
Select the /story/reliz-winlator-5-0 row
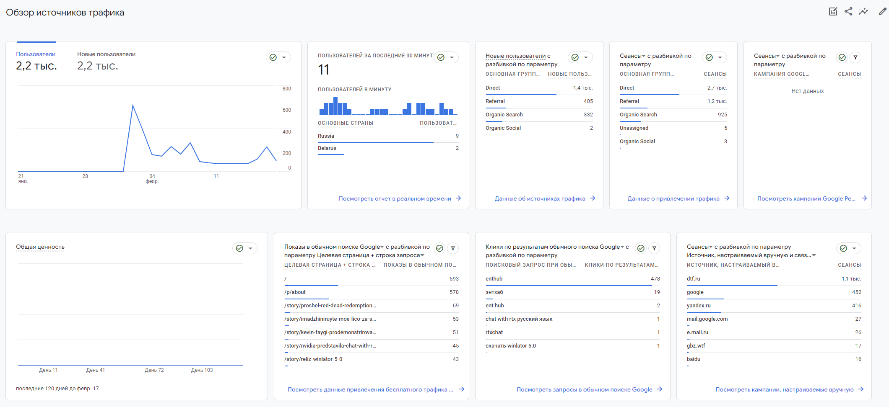click(x=372, y=359)
